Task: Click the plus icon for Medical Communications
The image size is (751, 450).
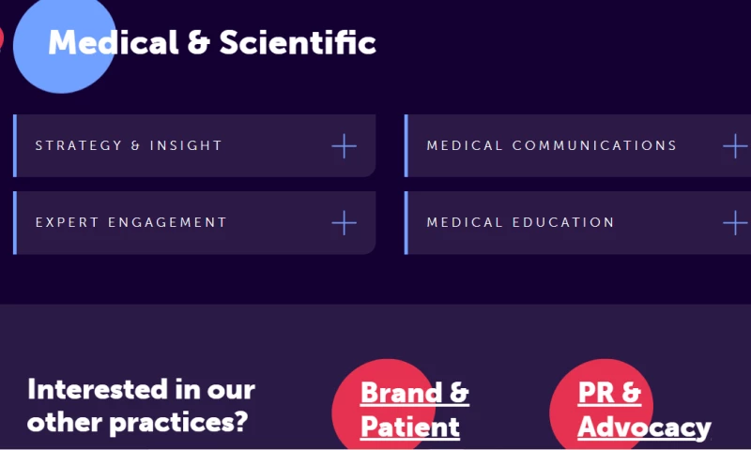Action: [x=735, y=146]
